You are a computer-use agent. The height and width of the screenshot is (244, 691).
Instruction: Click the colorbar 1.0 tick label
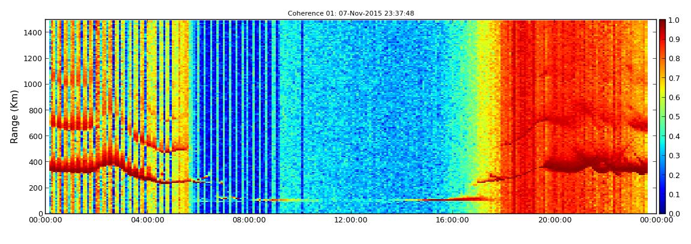point(674,20)
